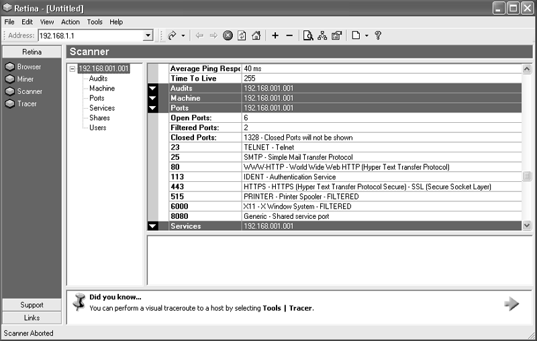Select the port 515 PRINTER row
The height and width of the screenshot is (341, 537).
(345, 197)
